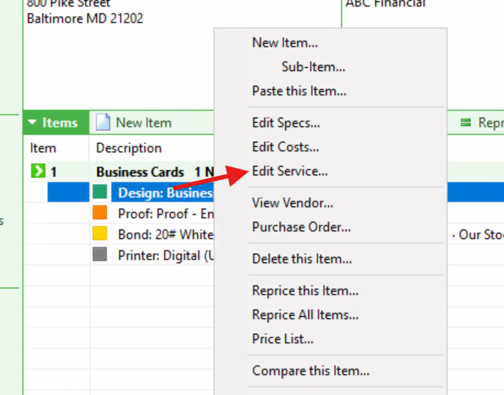This screenshot has width=504, height=395.
Task: Click the yellow Bond color swatch
Action: pos(100,233)
